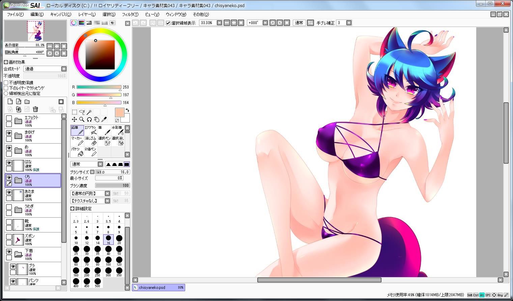Expand the 詳細設定 section
This screenshot has width=513, height=301.
(72, 209)
